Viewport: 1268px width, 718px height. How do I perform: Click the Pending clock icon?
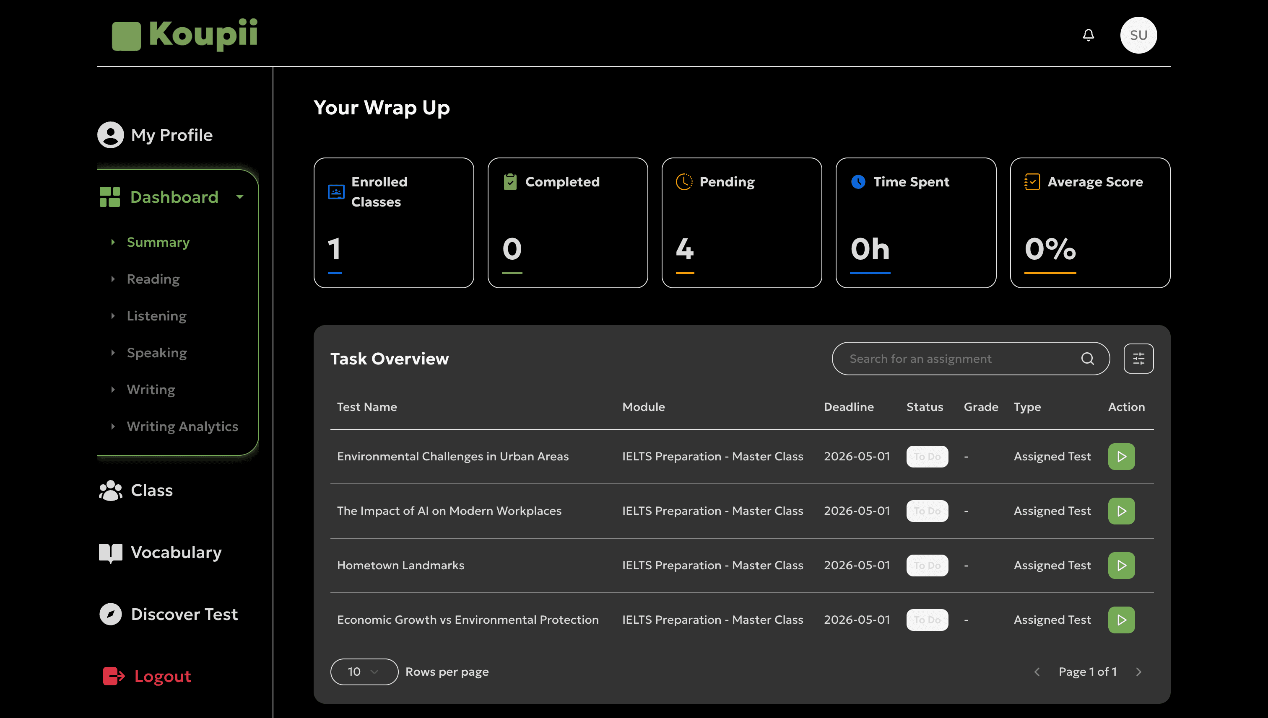(684, 181)
